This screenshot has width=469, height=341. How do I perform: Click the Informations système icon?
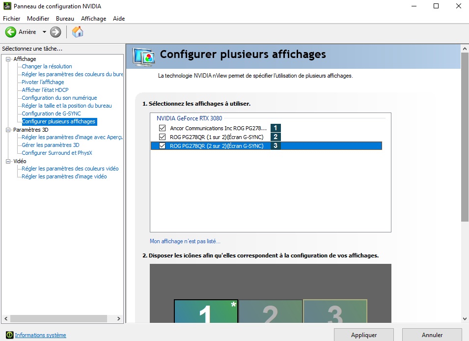(9, 335)
